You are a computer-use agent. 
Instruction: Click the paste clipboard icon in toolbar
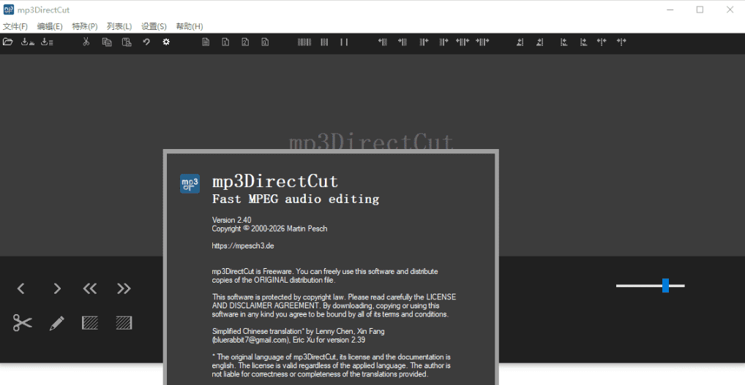pos(127,42)
